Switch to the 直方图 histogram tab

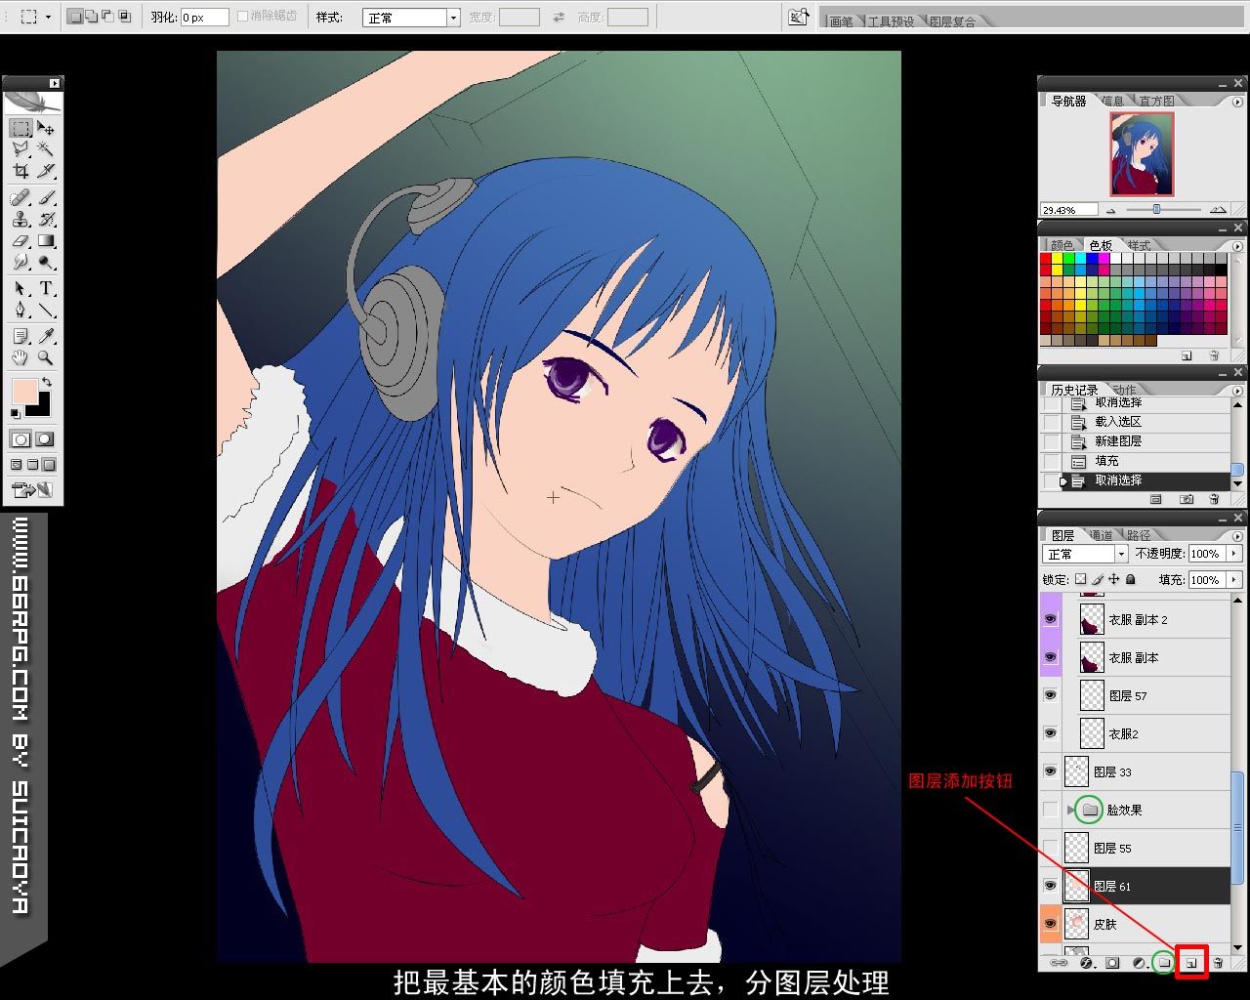click(1155, 101)
